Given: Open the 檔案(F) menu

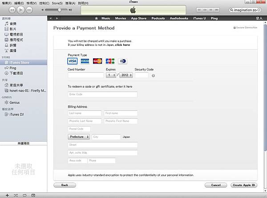Looking at the screenshot, I should 7,3.
